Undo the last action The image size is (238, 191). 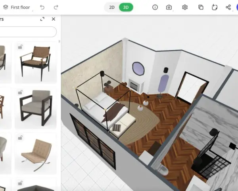[x=42, y=7]
